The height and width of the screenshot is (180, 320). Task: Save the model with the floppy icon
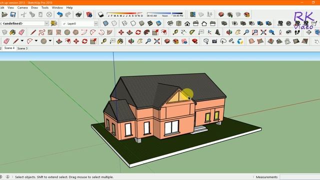[x=13, y=14]
